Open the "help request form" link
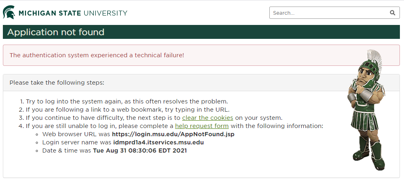 (x=202, y=126)
